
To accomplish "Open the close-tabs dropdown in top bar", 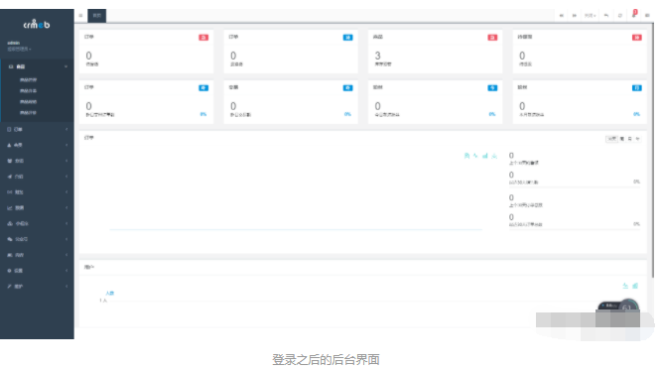I will click(x=590, y=16).
